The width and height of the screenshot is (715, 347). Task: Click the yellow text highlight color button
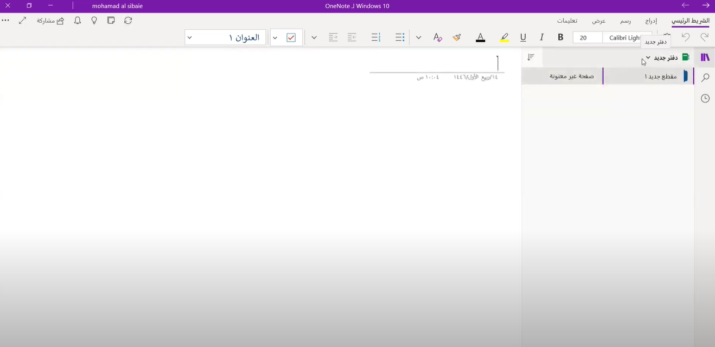[x=505, y=37]
